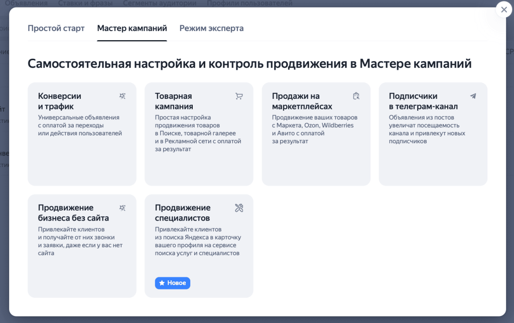This screenshot has height=323, width=514.
Task: Open Подписчики в телеграм-канал card title
Action: [x=423, y=101]
